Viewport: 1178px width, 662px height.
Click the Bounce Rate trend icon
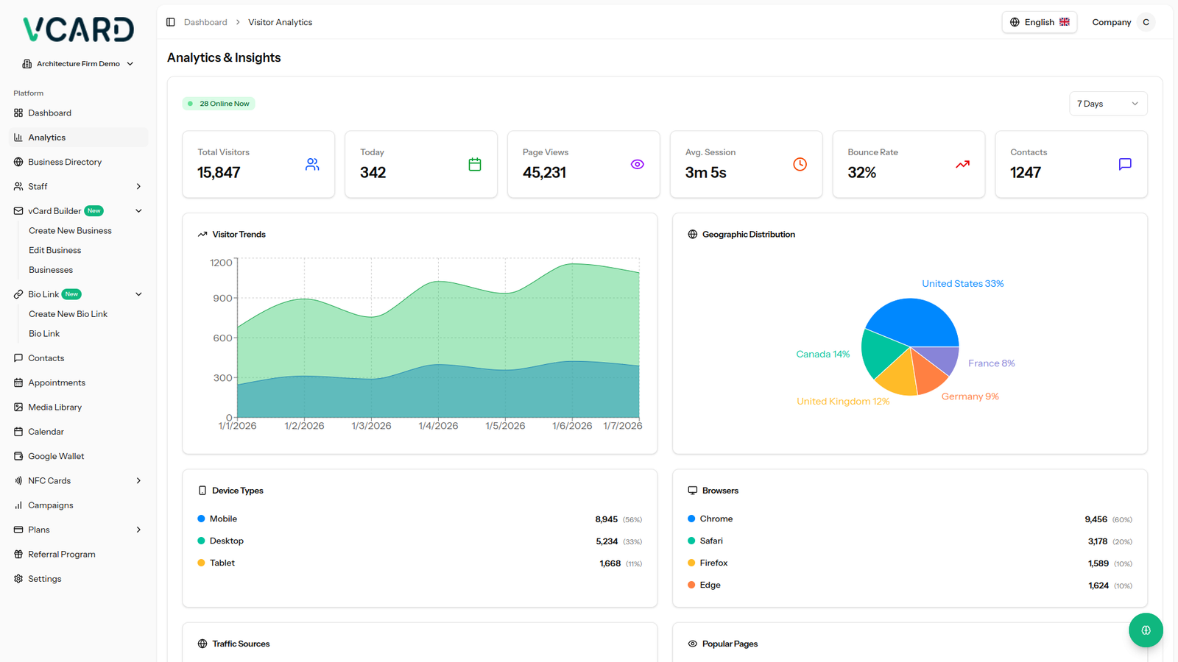[x=962, y=164]
